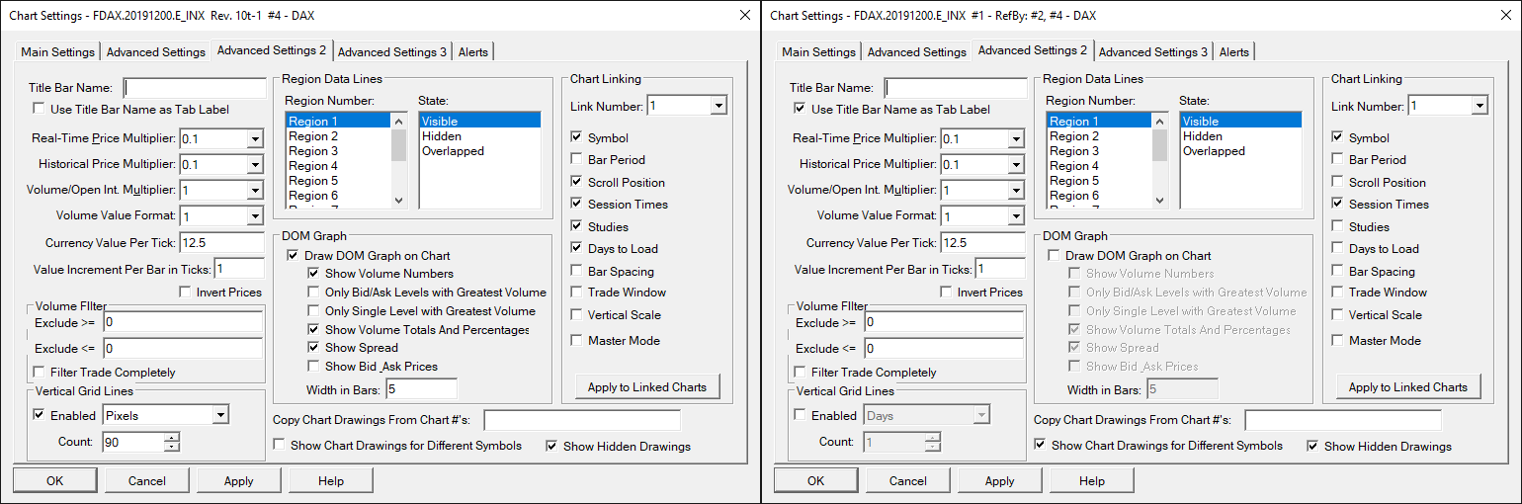Open Real-Time Price Multiplier dropdown in right dialog
Viewport: 1522px width, 504px height.
[1015, 138]
